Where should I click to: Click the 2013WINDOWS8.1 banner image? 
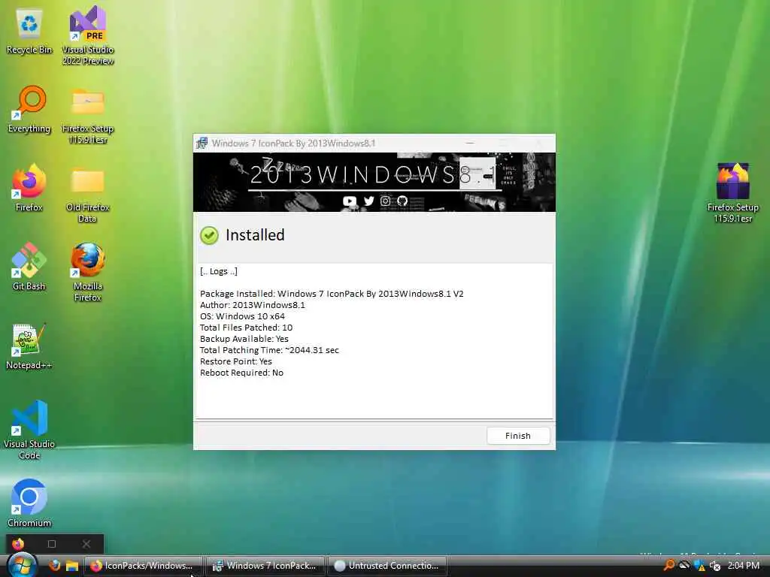coord(374,182)
